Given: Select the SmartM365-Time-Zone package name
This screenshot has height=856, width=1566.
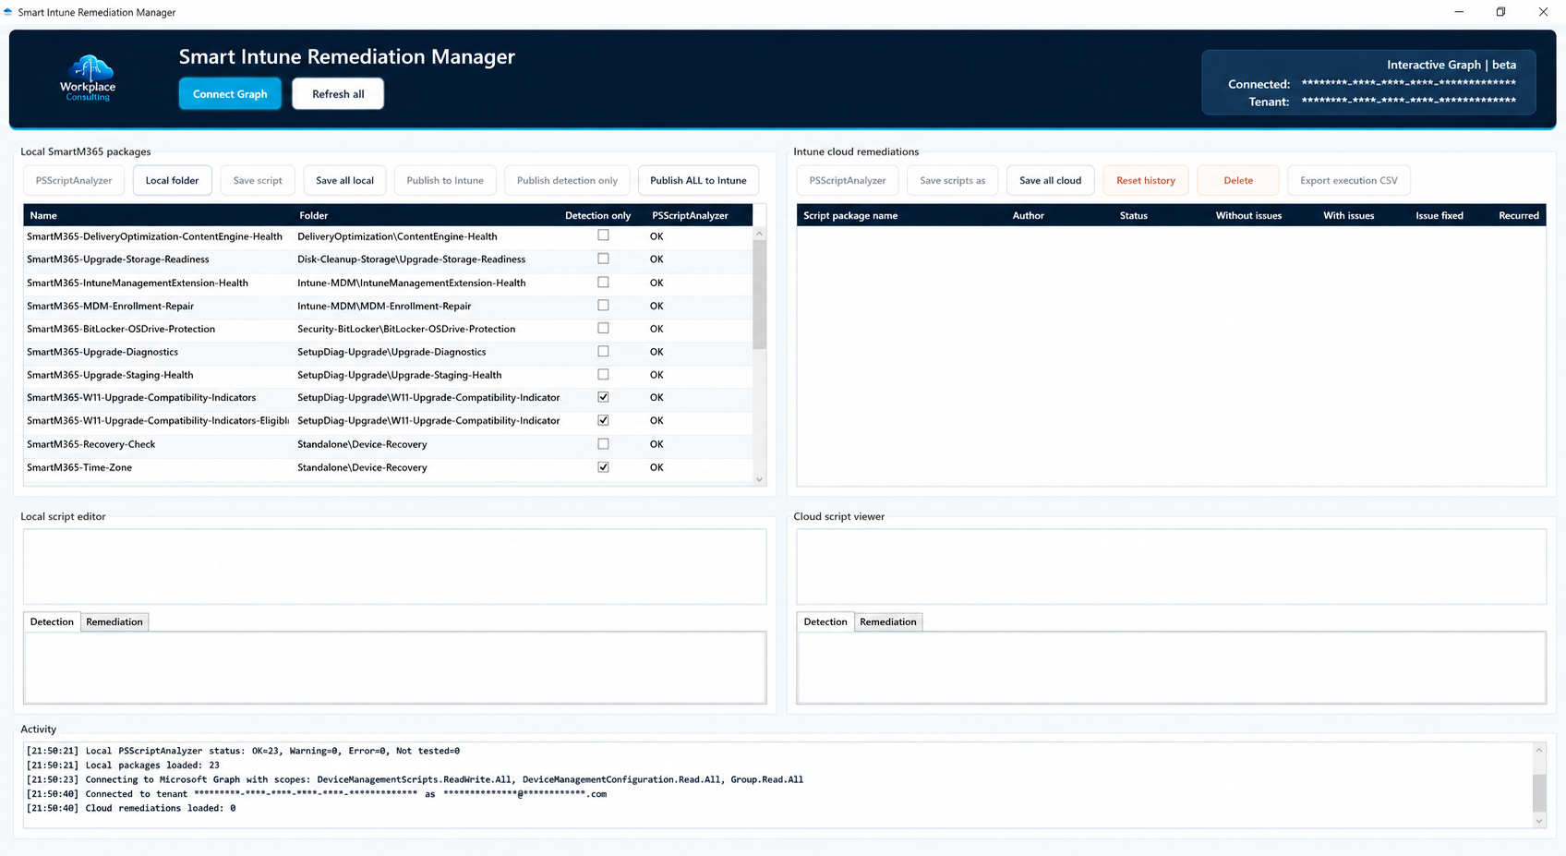Looking at the screenshot, I should (79, 467).
